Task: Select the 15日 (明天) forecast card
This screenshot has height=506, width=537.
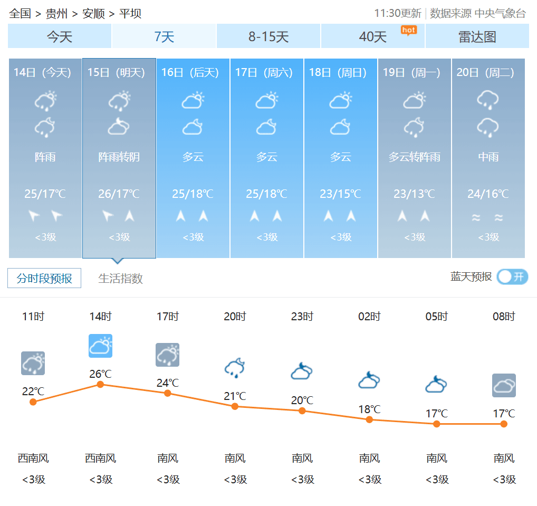Action: point(119,158)
